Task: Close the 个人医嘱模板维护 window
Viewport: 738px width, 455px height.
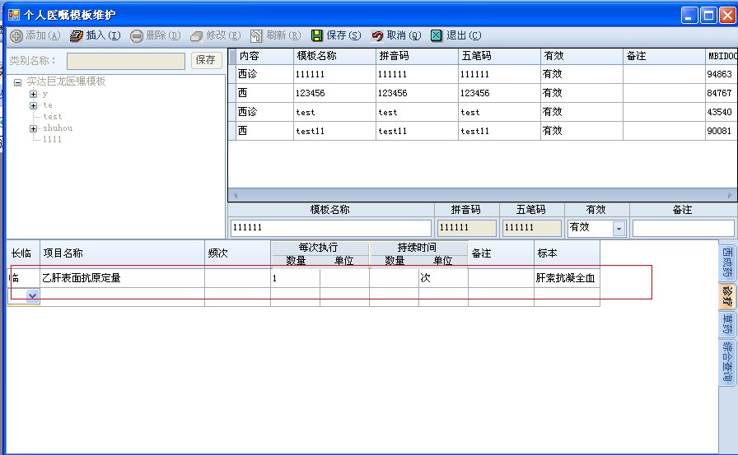Action: [727, 15]
